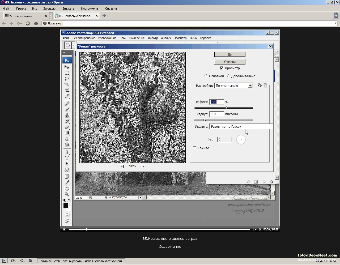Click the Эффект value field
This screenshot has width=340, height=265.
point(216,102)
